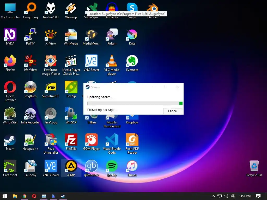The width and height of the screenshot is (267, 200).
Task: Click the Blender desktop icon
Action: (153, 8)
